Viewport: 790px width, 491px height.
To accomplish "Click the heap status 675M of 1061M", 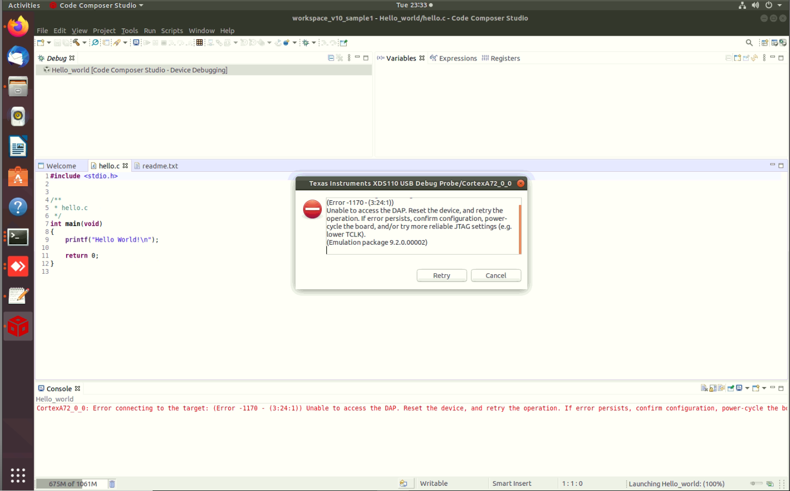I will pos(72,484).
